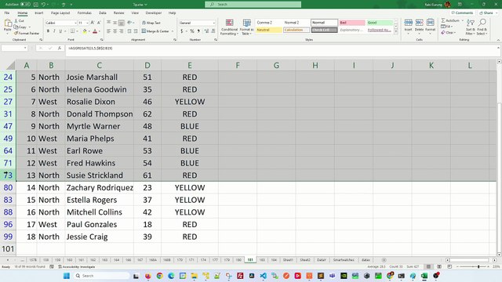Open Format as Table gallery
The height and width of the screenshot is (282, 502).
tap(246, 27)
